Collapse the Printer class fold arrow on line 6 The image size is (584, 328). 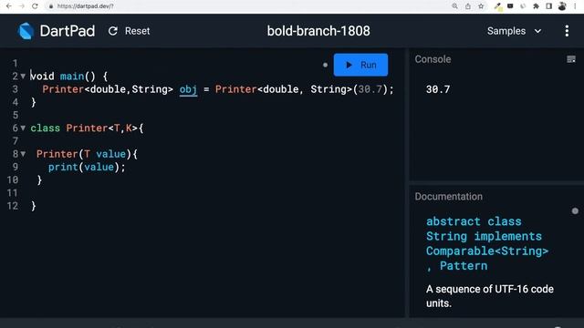coord(23,128)
